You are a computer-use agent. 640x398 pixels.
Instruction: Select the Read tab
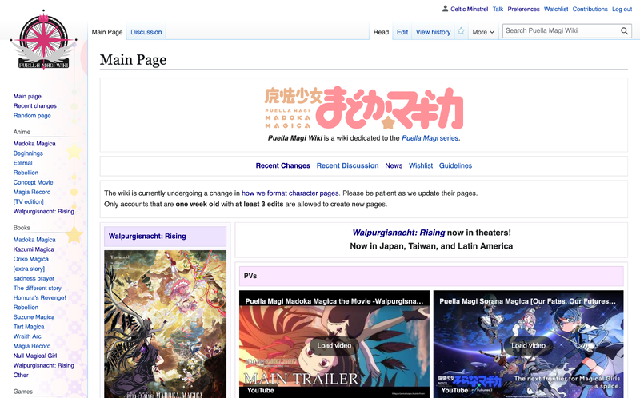coord(381,32)
